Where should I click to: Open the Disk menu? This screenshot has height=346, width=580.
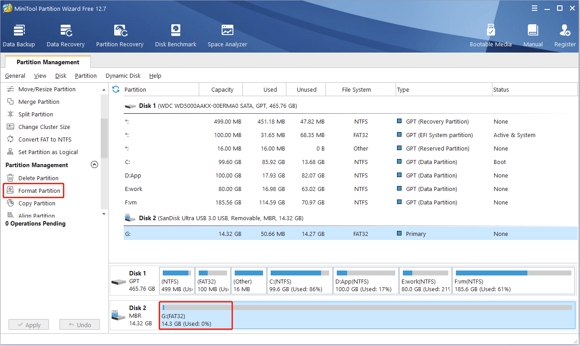61,76
